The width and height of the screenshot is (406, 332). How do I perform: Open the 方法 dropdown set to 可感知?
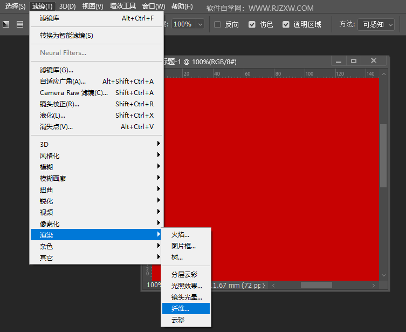(376, 25)
